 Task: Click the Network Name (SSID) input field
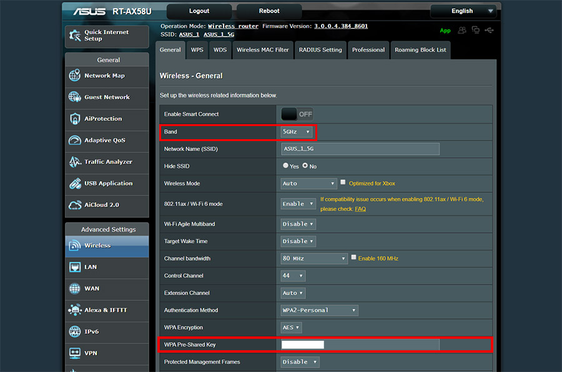360,149
